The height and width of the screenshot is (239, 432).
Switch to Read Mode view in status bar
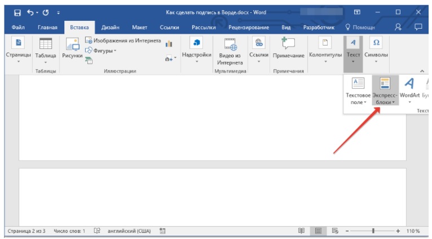pos(301,231)
